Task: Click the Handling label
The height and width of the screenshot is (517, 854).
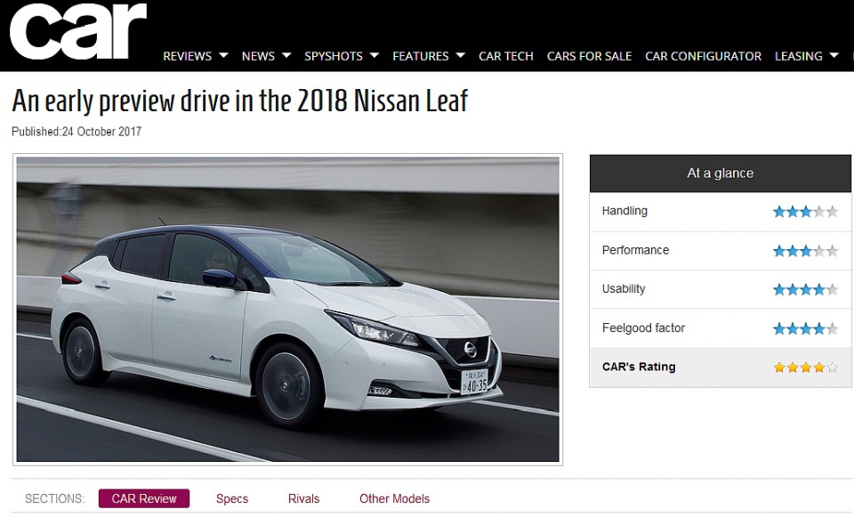Action: click(624, 211)
